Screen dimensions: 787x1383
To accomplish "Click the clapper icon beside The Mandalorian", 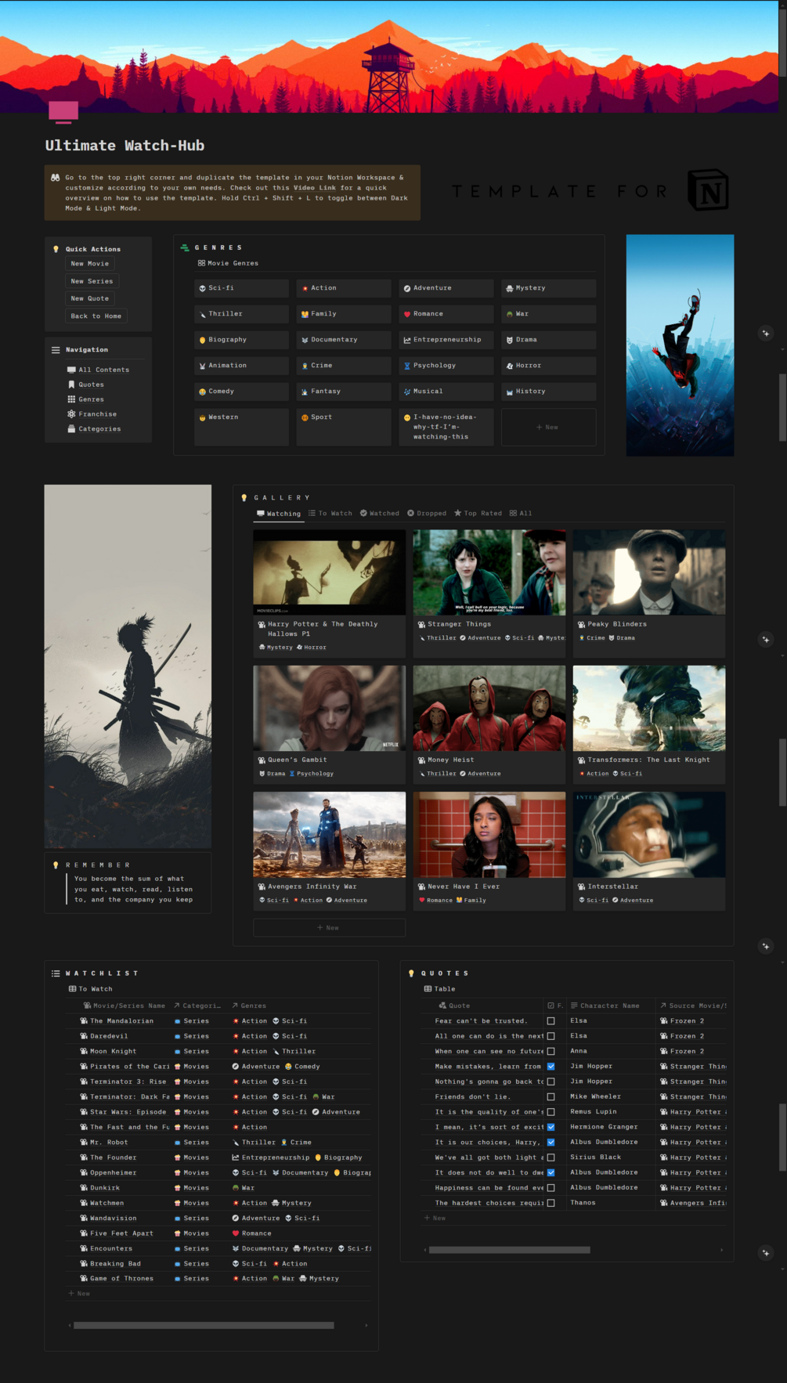I will pyautogui.click(x=84, y=1021).
